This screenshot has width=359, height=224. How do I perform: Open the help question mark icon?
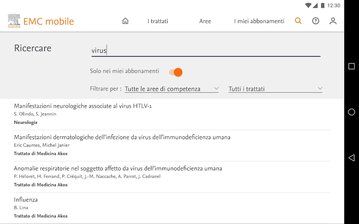coord(316,21)
